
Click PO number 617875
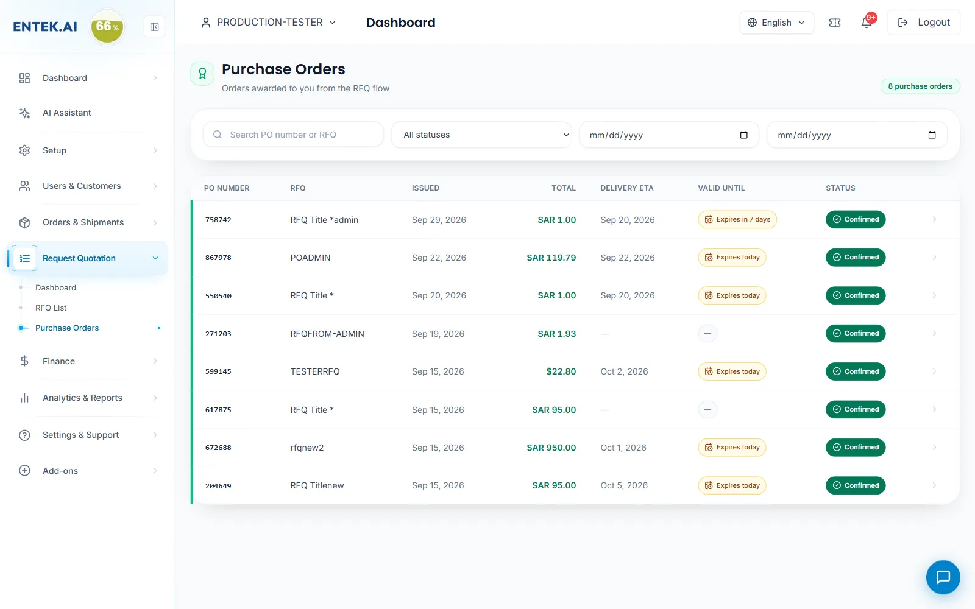click(218, 410)
